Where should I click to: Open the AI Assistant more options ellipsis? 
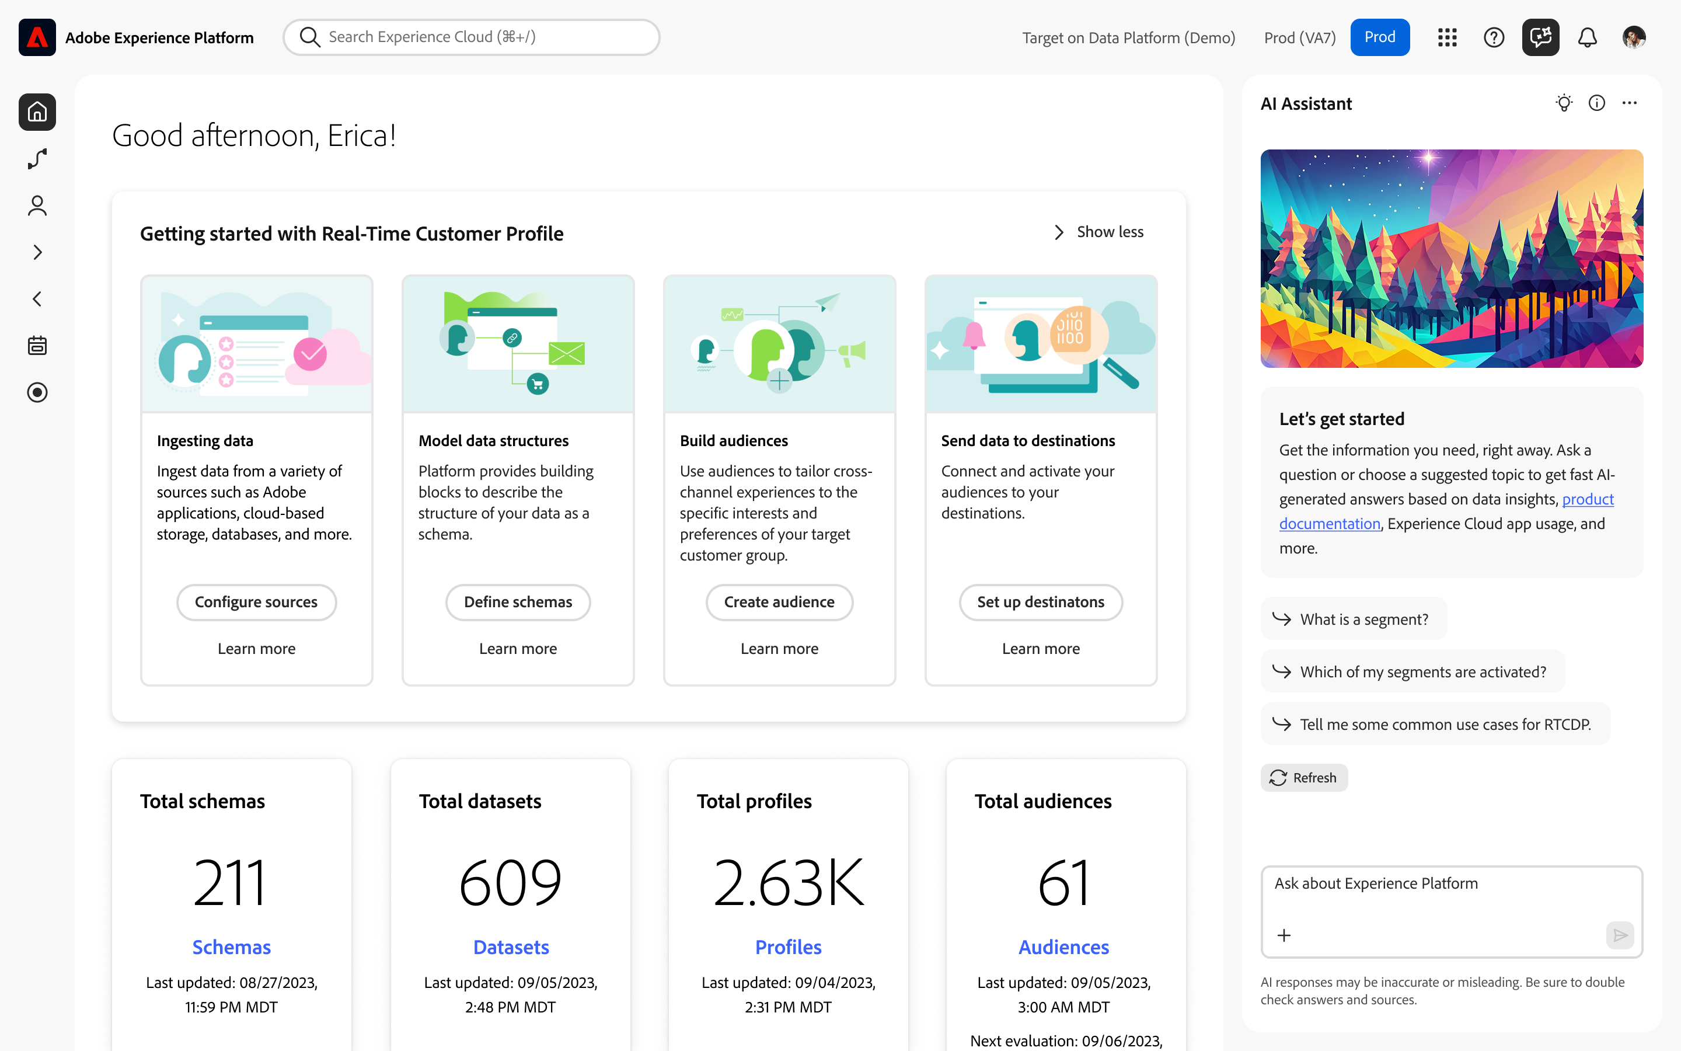(1629, 103)
